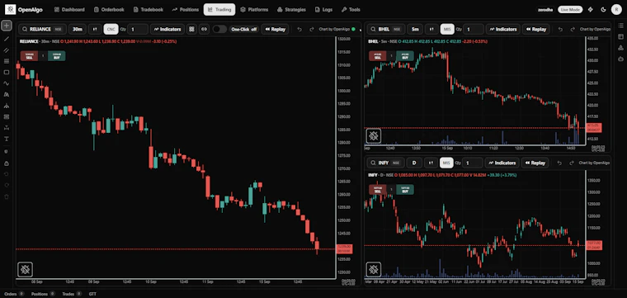This screenshot has height=298, width=627.
Task: Toggle MIS product type on BHEL chart
Action: coord(447,29)
